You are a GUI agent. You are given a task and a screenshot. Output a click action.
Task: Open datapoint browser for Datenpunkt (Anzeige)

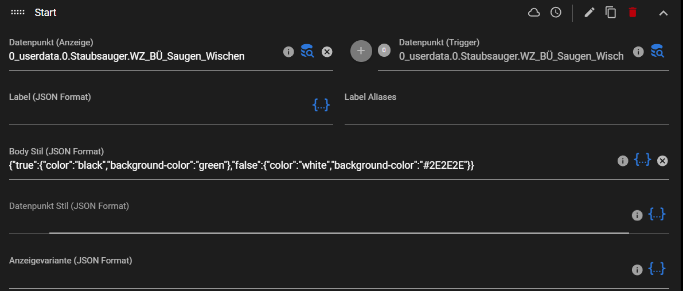click(307, 52)
